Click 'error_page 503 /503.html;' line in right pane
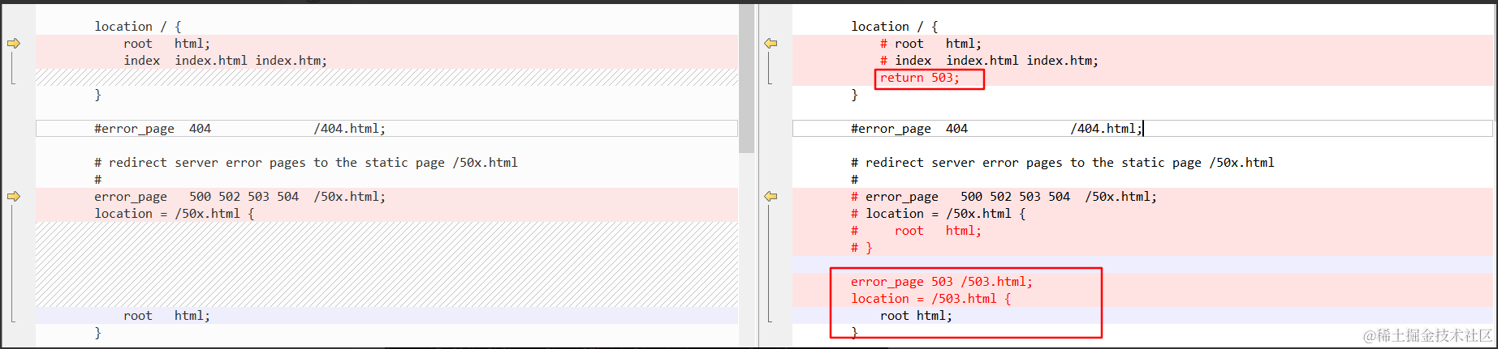 (942, 282)
